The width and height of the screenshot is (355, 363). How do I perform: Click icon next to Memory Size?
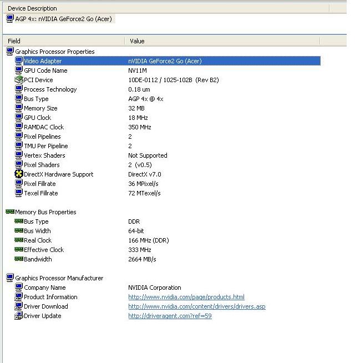click(x=19, y=108)
